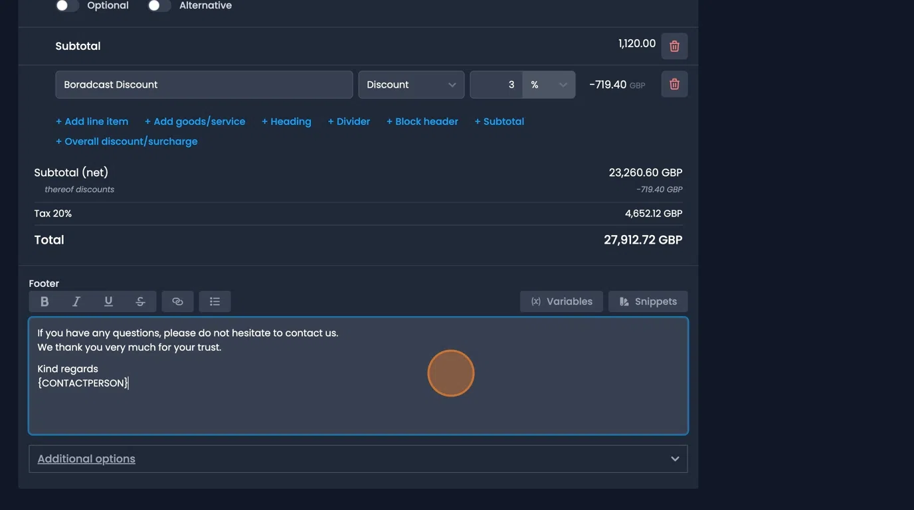Apply strikethrough formatting to footer text
This screenshot has width=914, height=510.
[140, 301]
